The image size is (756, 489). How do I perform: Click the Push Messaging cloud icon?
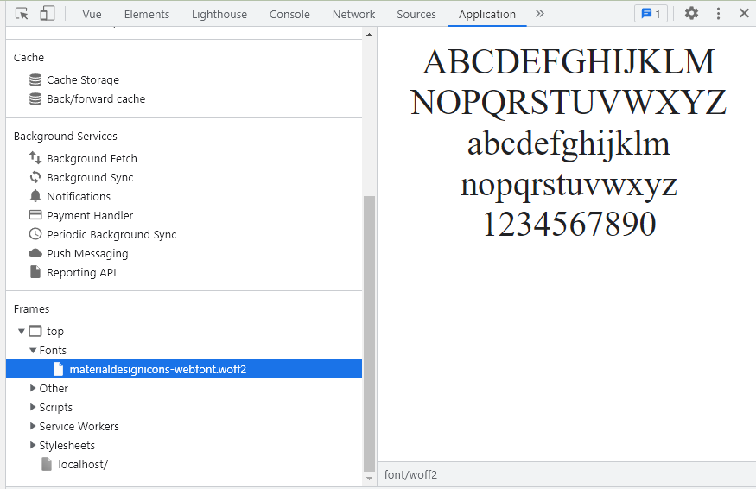point(35,253)
